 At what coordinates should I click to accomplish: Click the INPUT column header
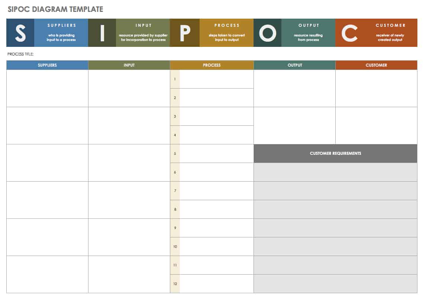[x=129, y=65]
